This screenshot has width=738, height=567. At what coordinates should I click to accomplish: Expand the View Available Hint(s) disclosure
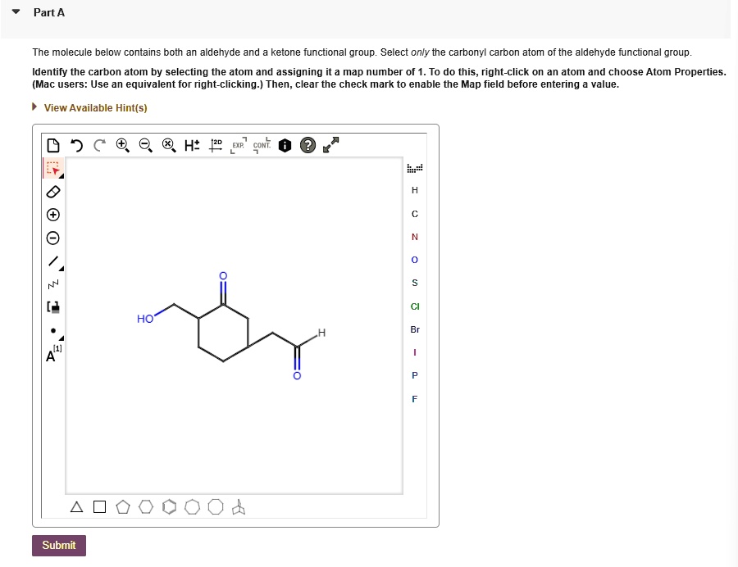point(34,107)
